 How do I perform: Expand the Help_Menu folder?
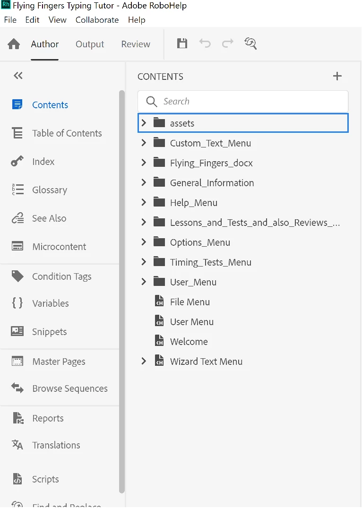point(144,202)
